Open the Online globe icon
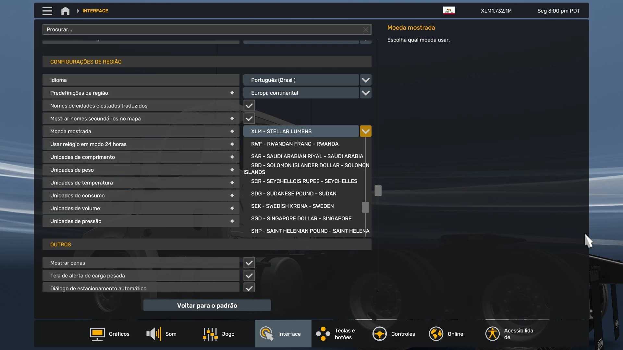The width and height of the screenshot is (623, 350). [436, 334]
